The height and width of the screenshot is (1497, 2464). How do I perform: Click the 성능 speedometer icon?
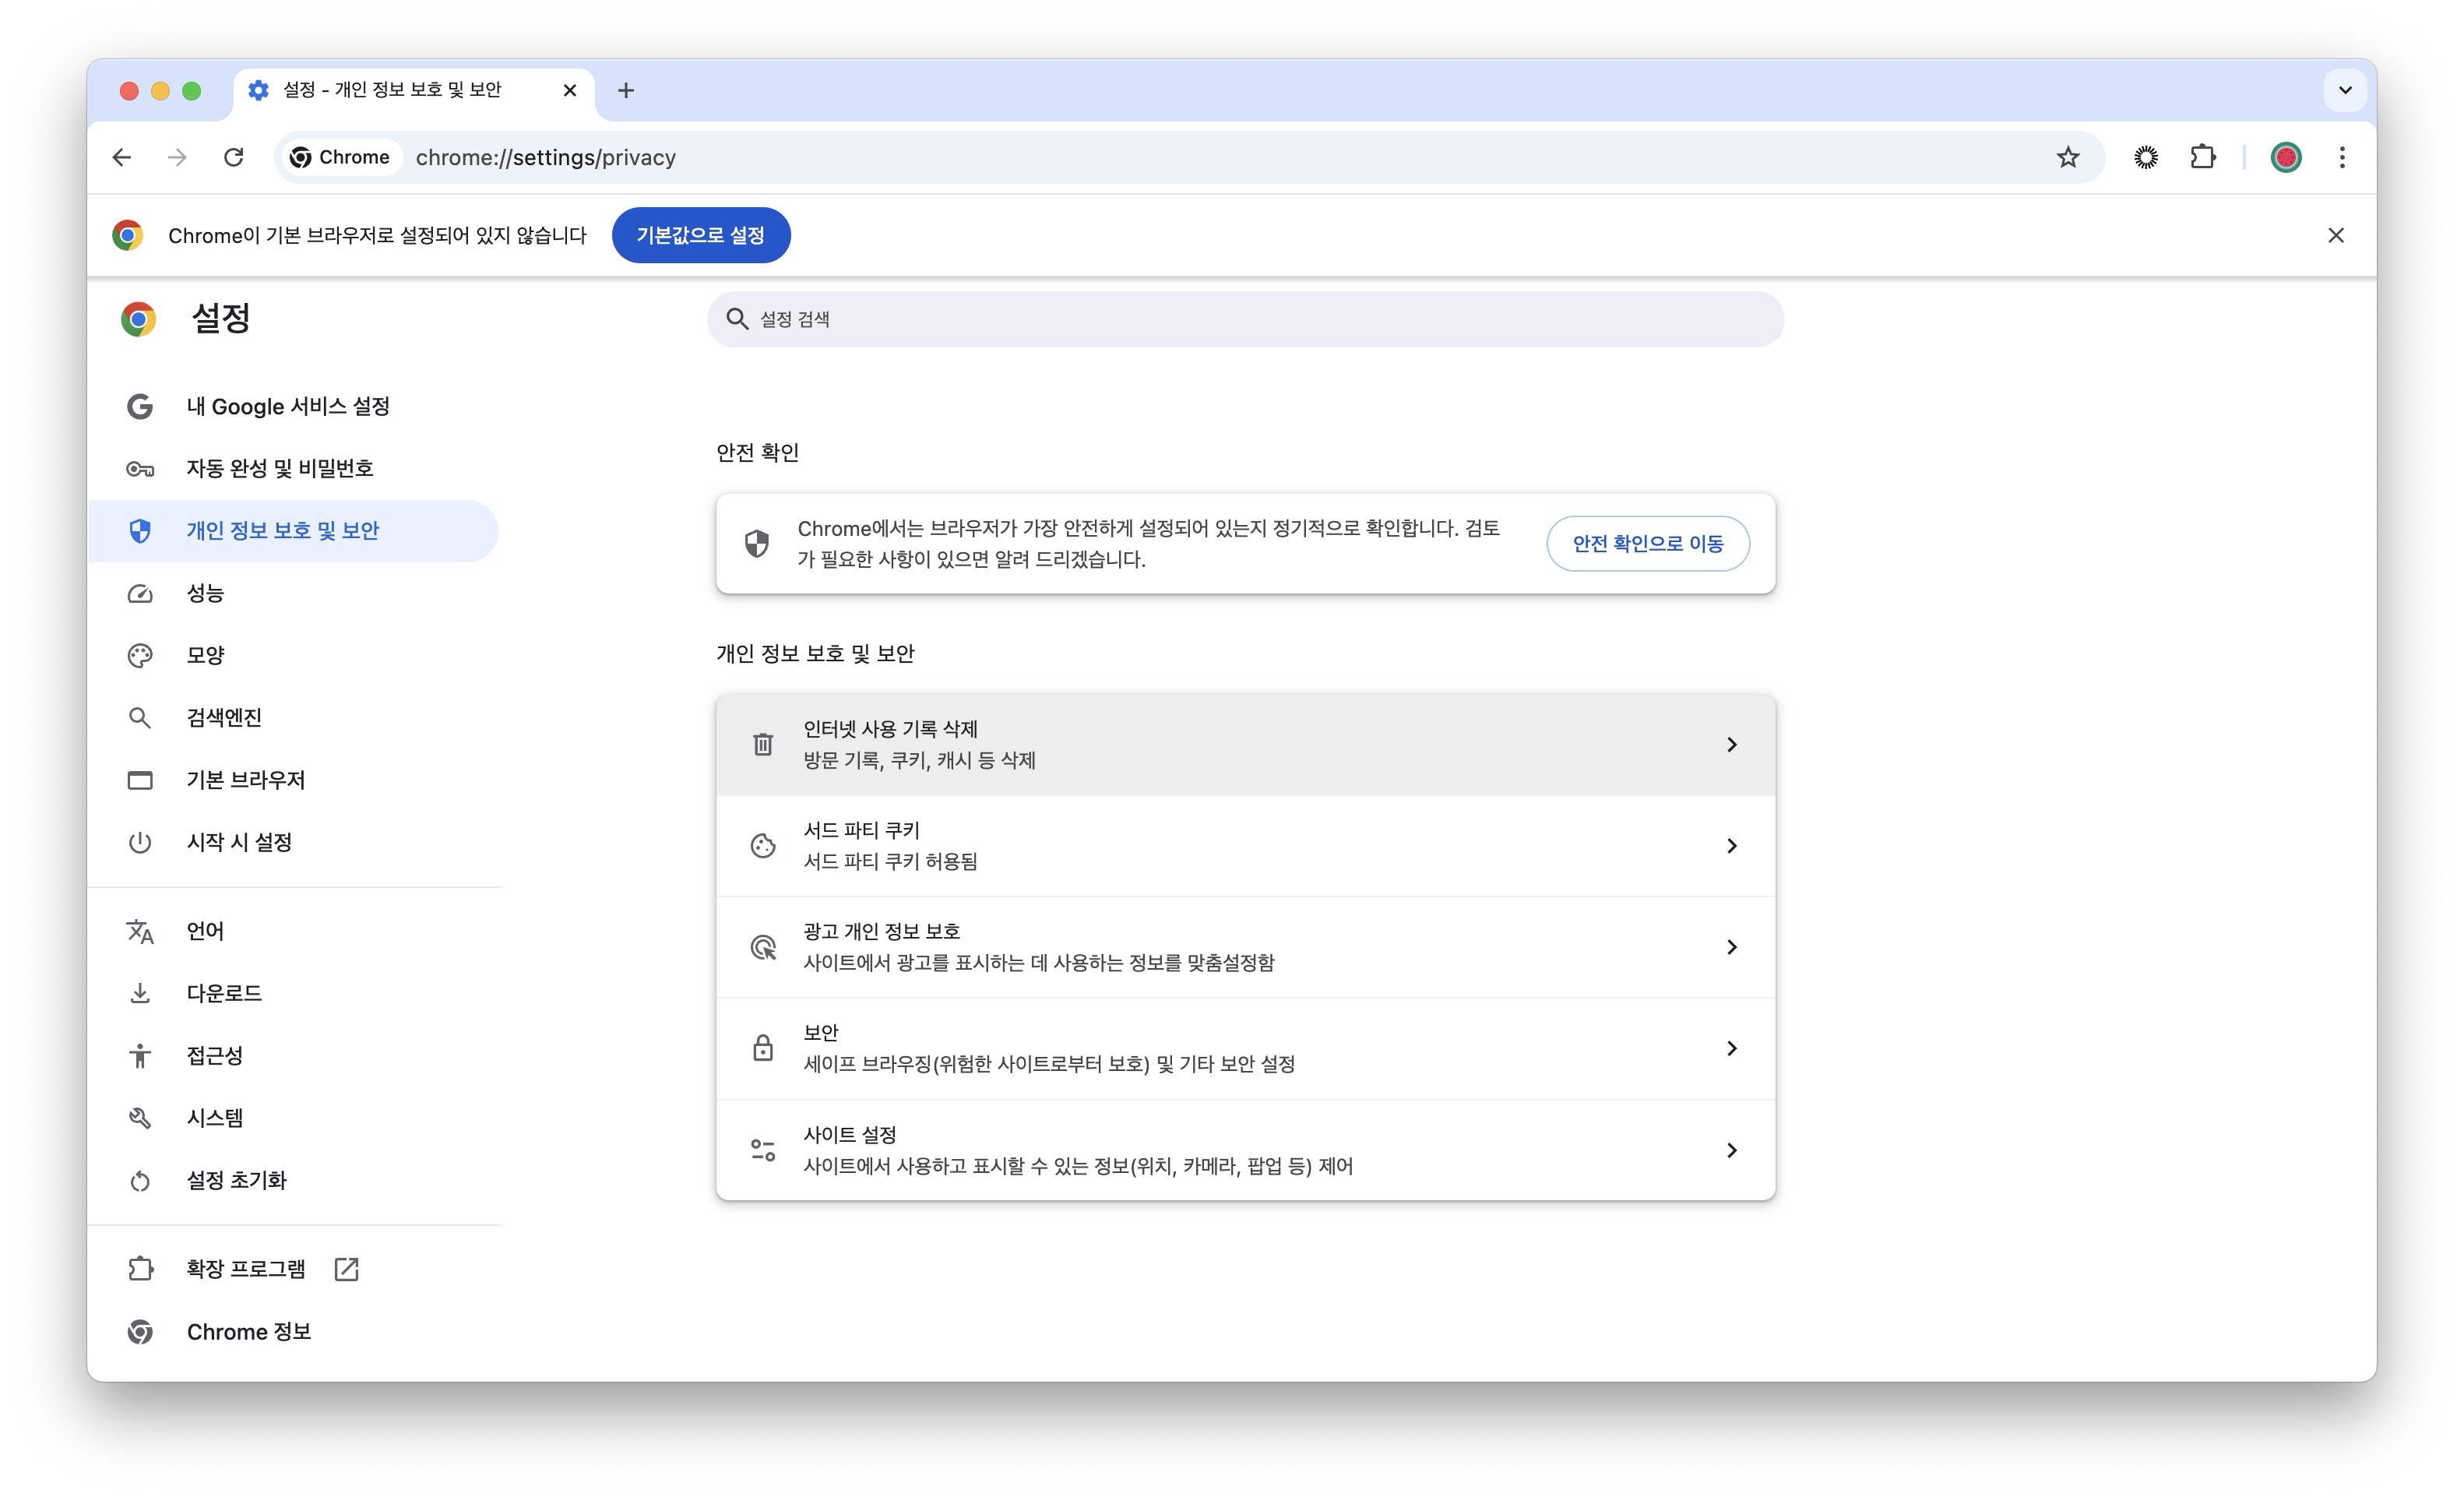coord(140,593)
